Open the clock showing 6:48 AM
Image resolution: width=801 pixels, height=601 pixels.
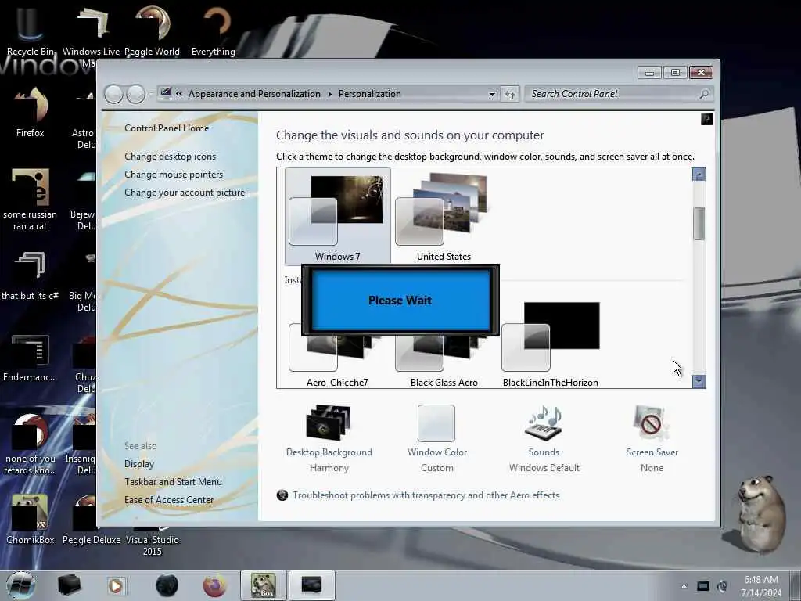pyautogui.click(x=761, y=586)
